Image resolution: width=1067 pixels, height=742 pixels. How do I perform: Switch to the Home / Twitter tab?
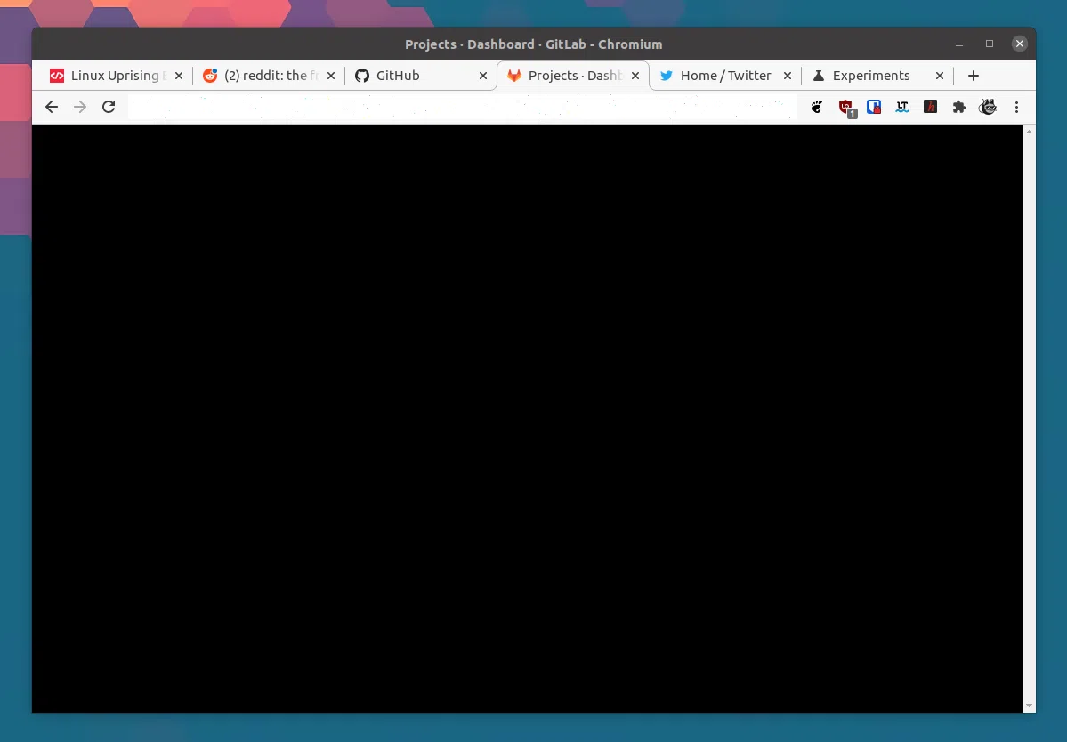[x=716, y=76]
